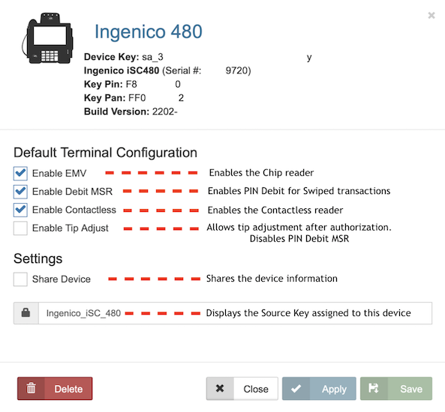Click the Close button
The height and width of the screenshot is (412, 445).
click(x=242, y=389)
